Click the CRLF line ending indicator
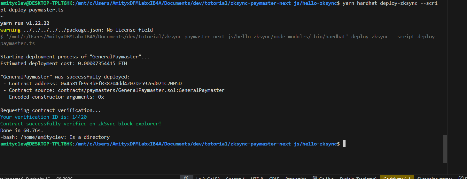Screen dimensions: 467x179 pos(274,178)
